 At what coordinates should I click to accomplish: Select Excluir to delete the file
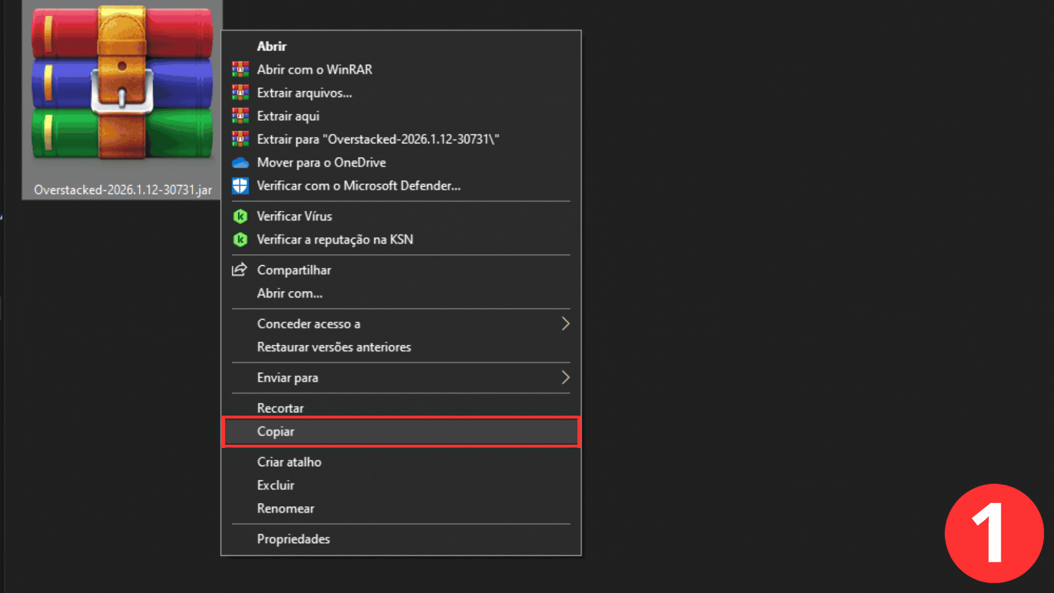tap(276, 485)
